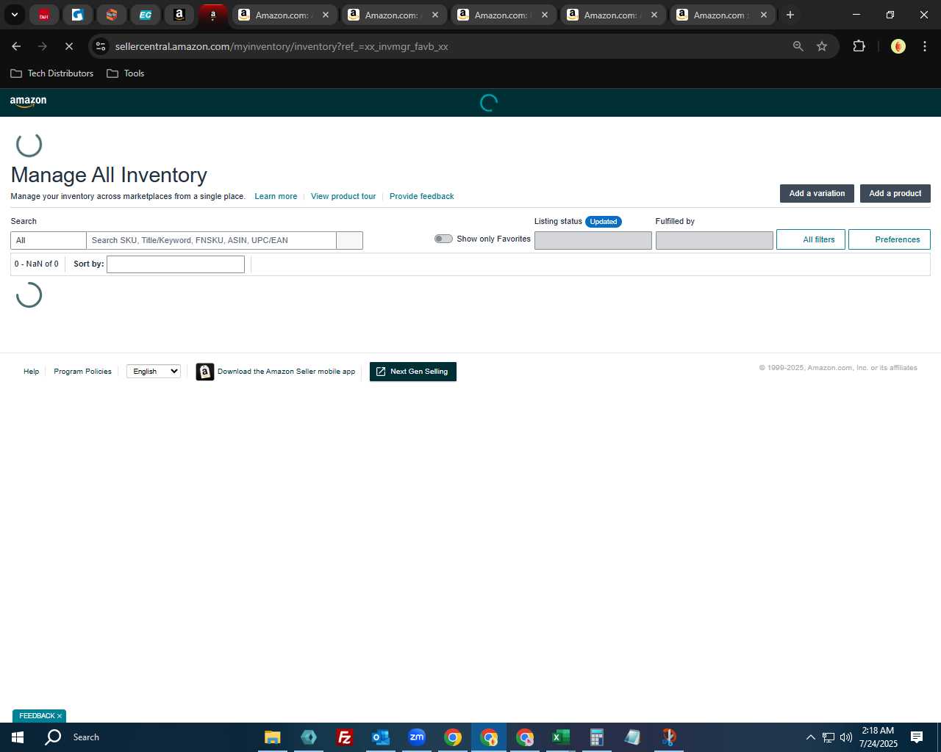Focus the SKU, Title/Keyword search field

[211, 240]
